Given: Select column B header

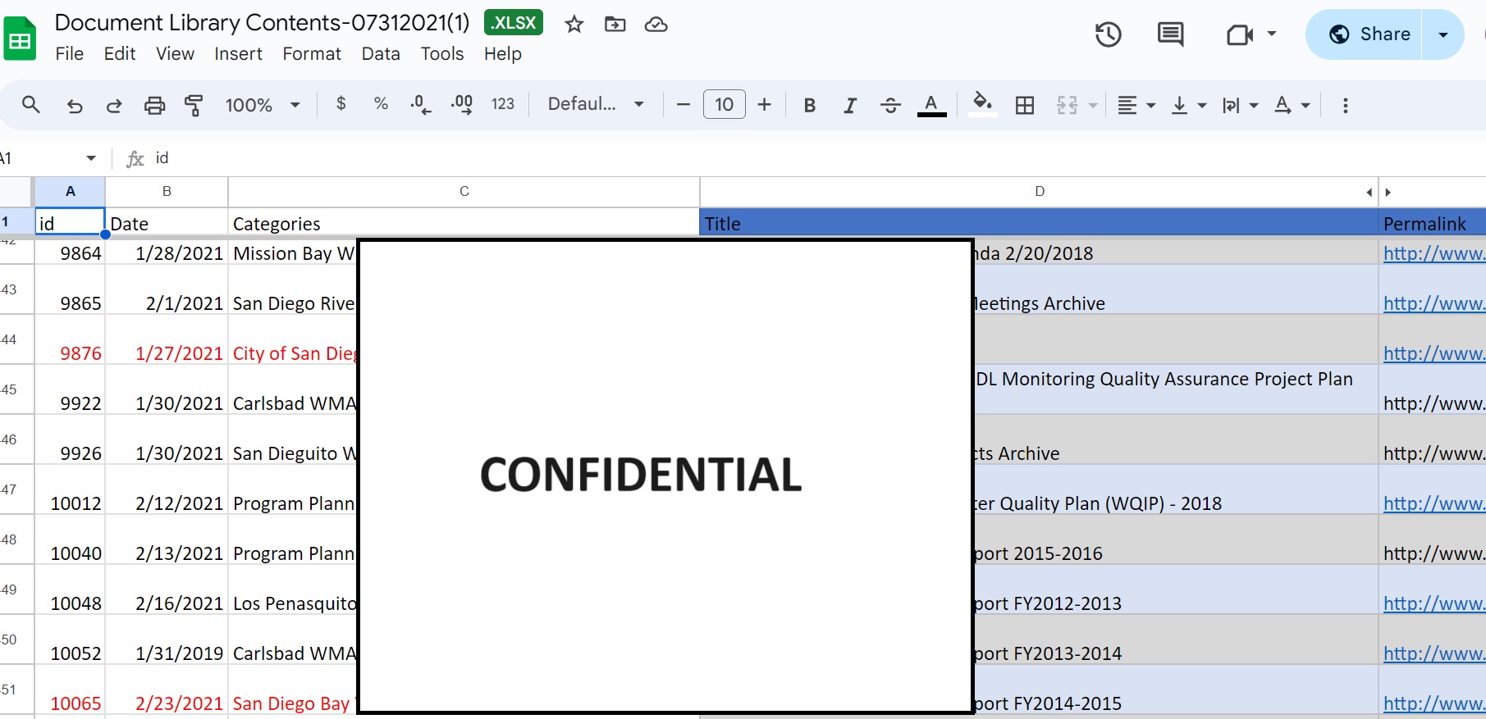Looking at the screenshot, I should pyautogui.click(x=167, y=192).
